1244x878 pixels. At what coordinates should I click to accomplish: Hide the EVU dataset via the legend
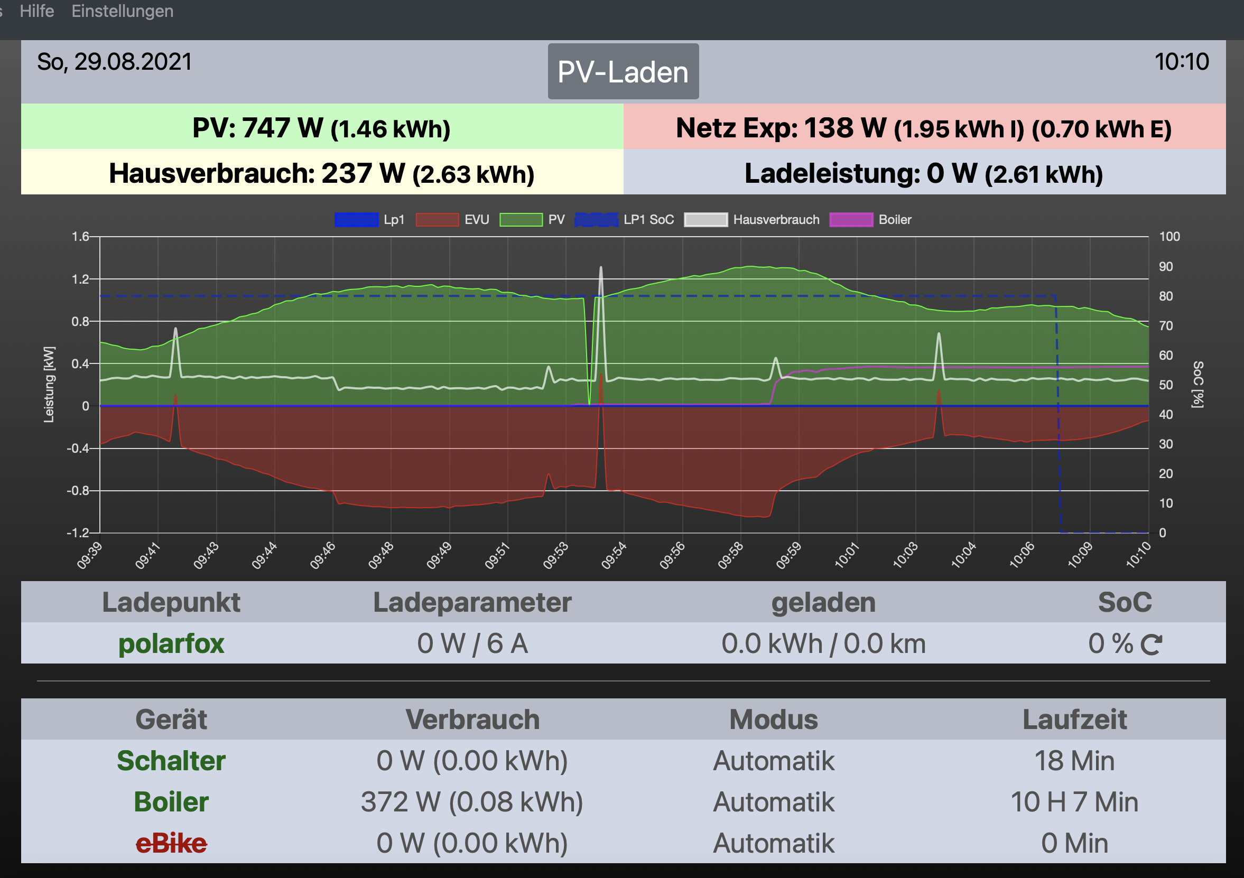point(437,219)
